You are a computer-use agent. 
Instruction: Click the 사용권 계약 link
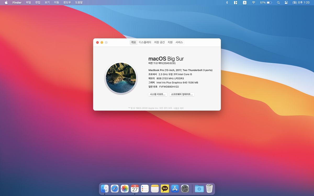point(178,108)
